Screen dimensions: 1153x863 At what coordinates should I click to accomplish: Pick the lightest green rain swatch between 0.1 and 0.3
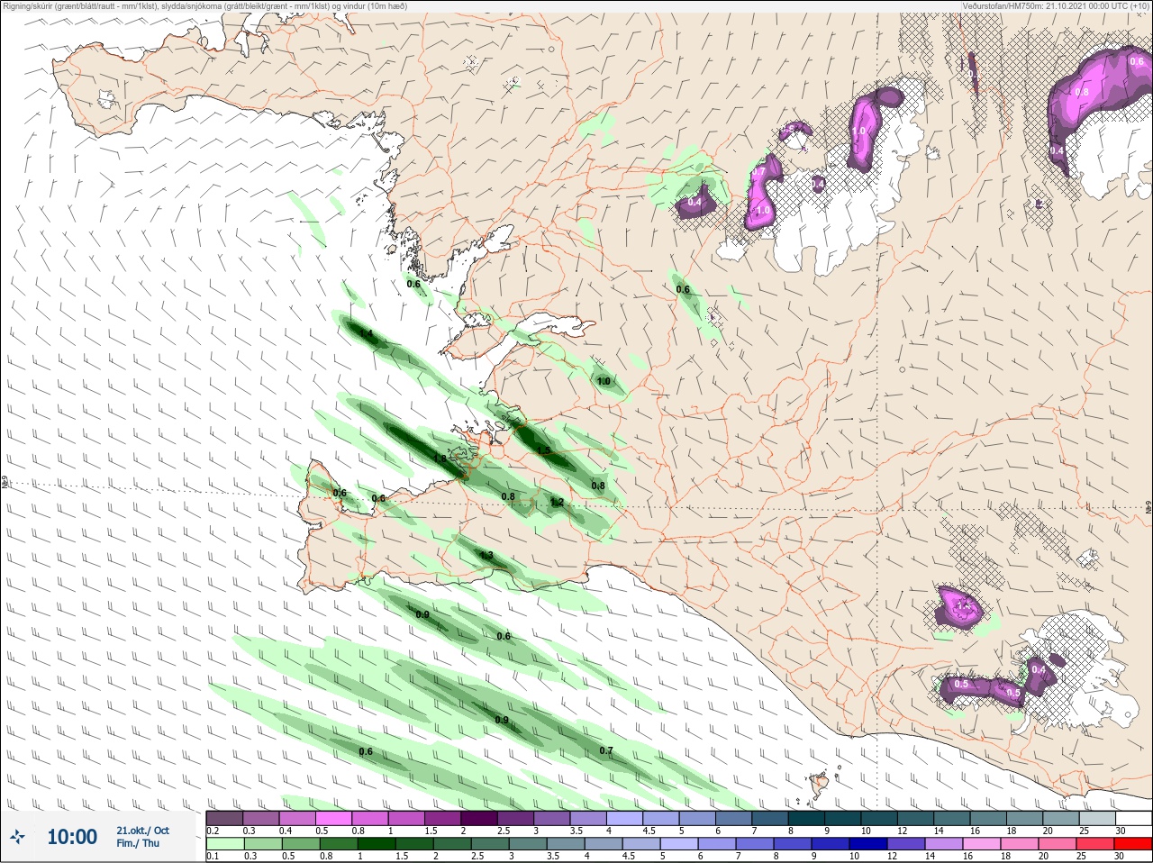224,844
